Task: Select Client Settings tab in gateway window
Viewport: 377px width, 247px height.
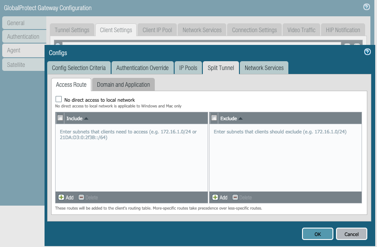Action: click(116, 30)
